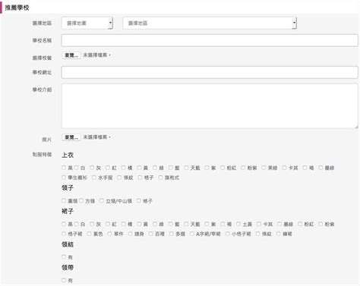
Task: Check 天藍 under 裙子
Action: (x=186, y=224)
